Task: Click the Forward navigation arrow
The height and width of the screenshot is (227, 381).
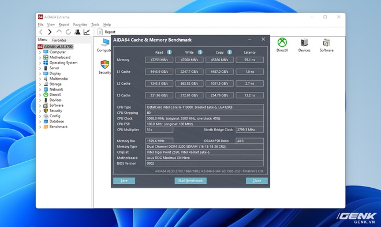Action: pos(50,32)
